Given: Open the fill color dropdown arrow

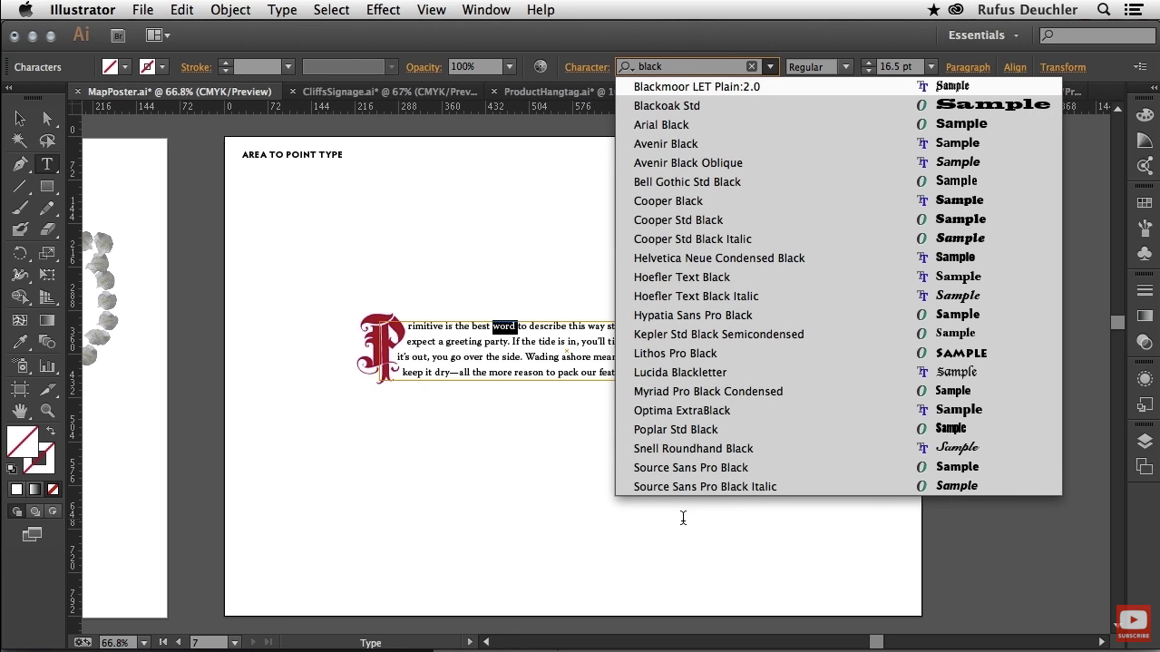Looking at the screenshot, I should (125, 67).
